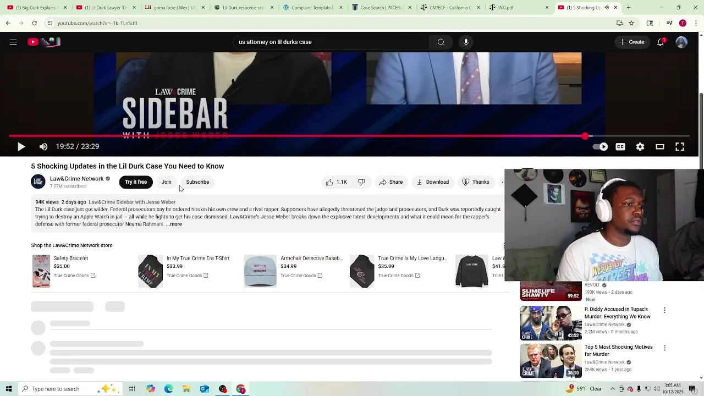Viewport: 704px width, 396px height.
Task: Switch to prima facie Wex tab
Action: pyautogui.click(x=173, y=8)
